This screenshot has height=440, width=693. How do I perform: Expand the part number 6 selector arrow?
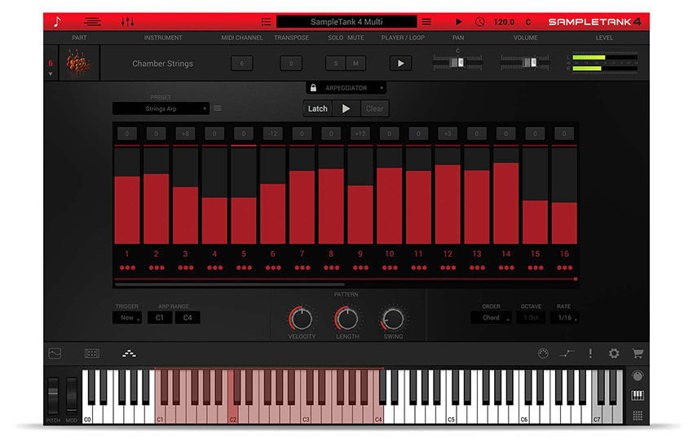pyautogui.click(x=51, y=74)
